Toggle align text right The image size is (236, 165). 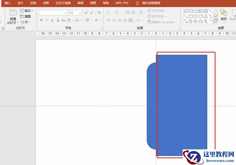[120, 20]
